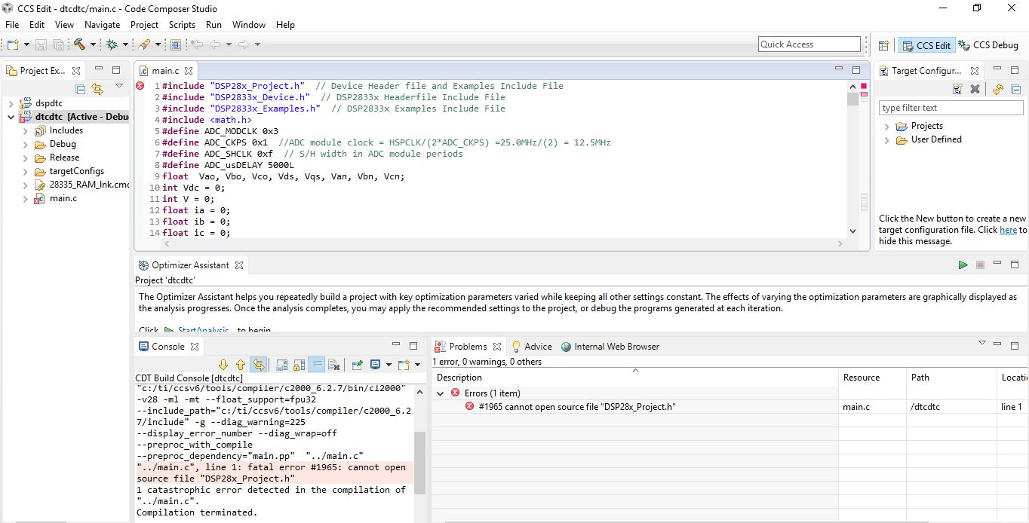The height and width of the screenshot is (523, 1029).
Task: Click the green Debug bug icon
Action: (x=112, y=44)
